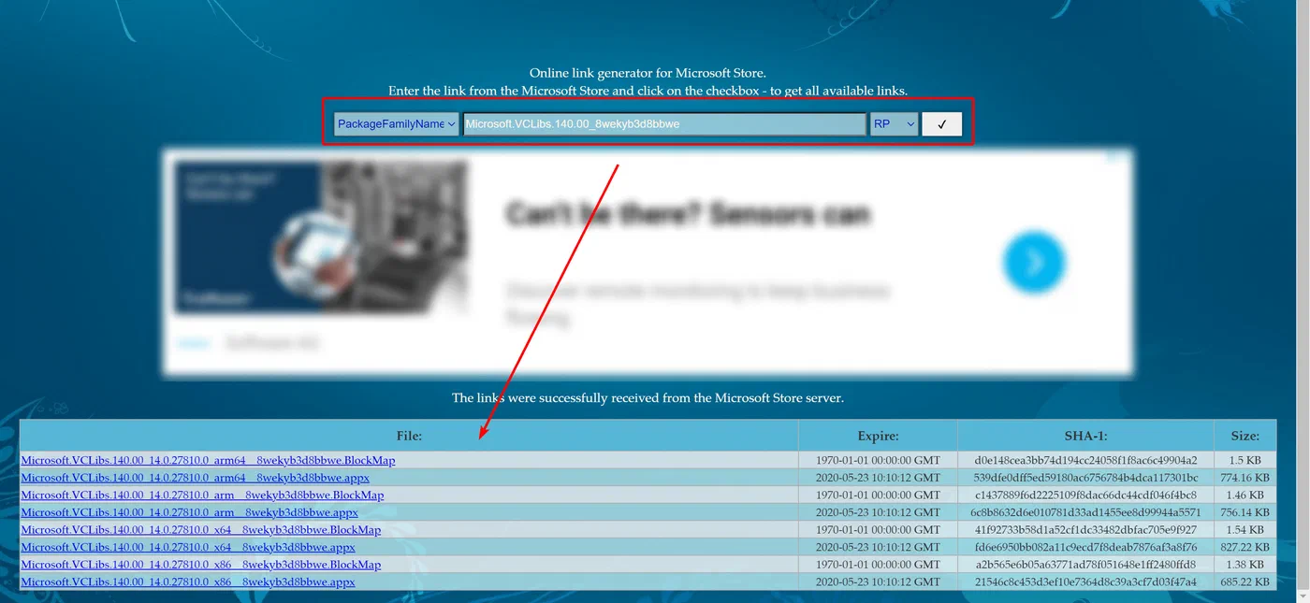Download the x64 BlockMap file link
Viewport: 1310px width, 603px height.
[x=200, y=529]
